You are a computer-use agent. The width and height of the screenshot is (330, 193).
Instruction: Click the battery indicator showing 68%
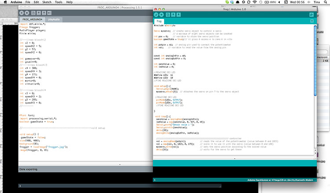[x=270, y=2]
